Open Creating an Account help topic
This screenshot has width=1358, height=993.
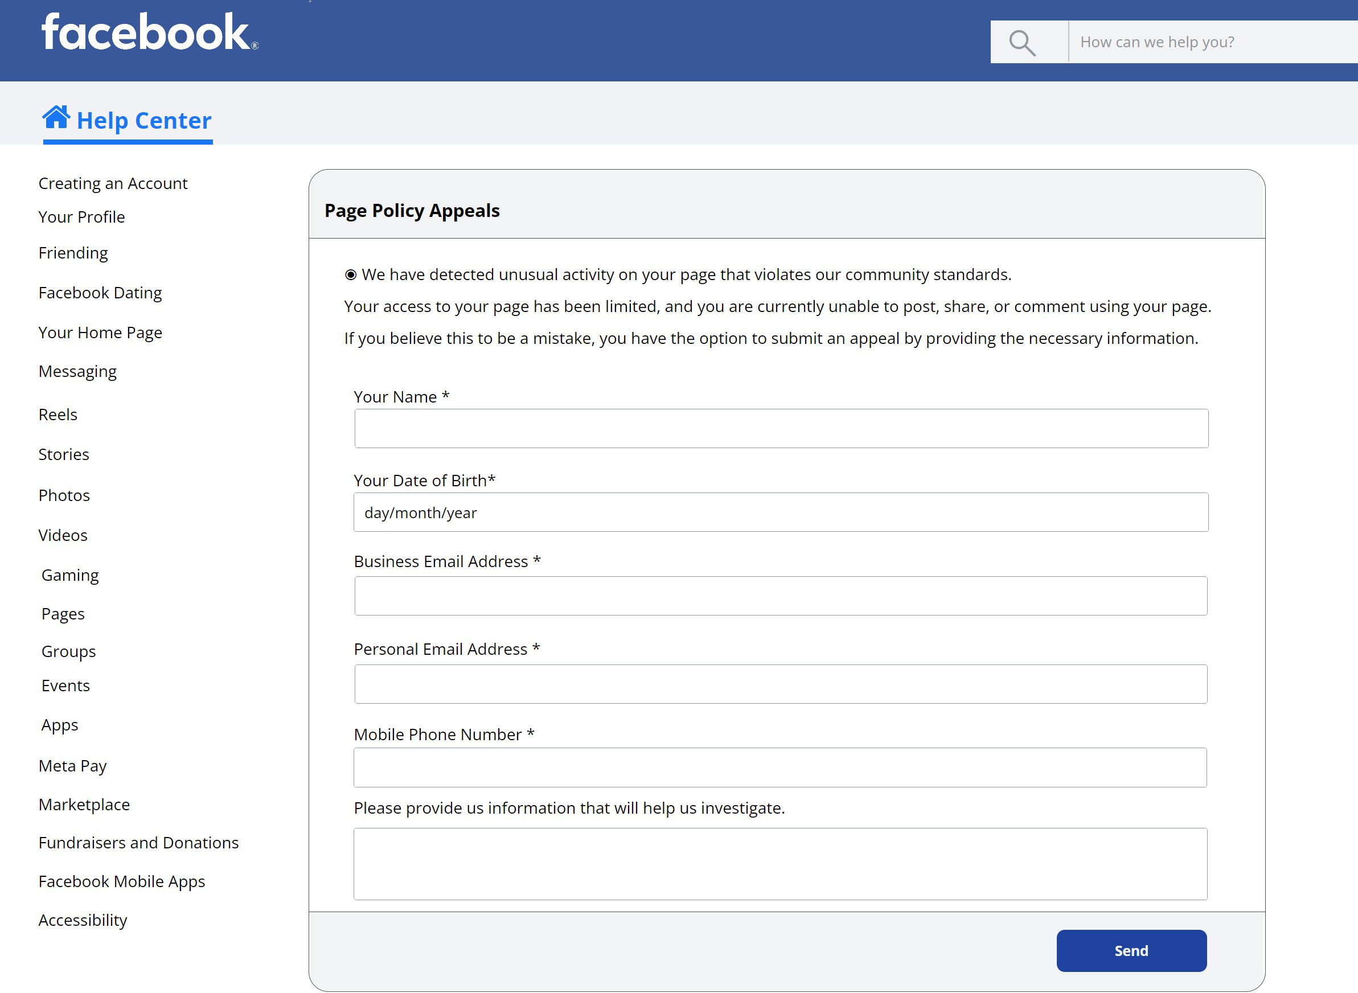click(x=113, y=183)
